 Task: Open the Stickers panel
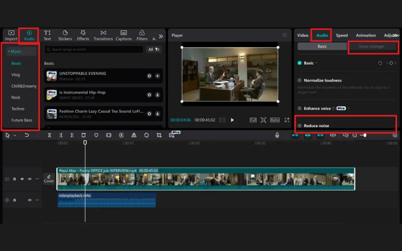pyautogui.click(x=65, y=35)
